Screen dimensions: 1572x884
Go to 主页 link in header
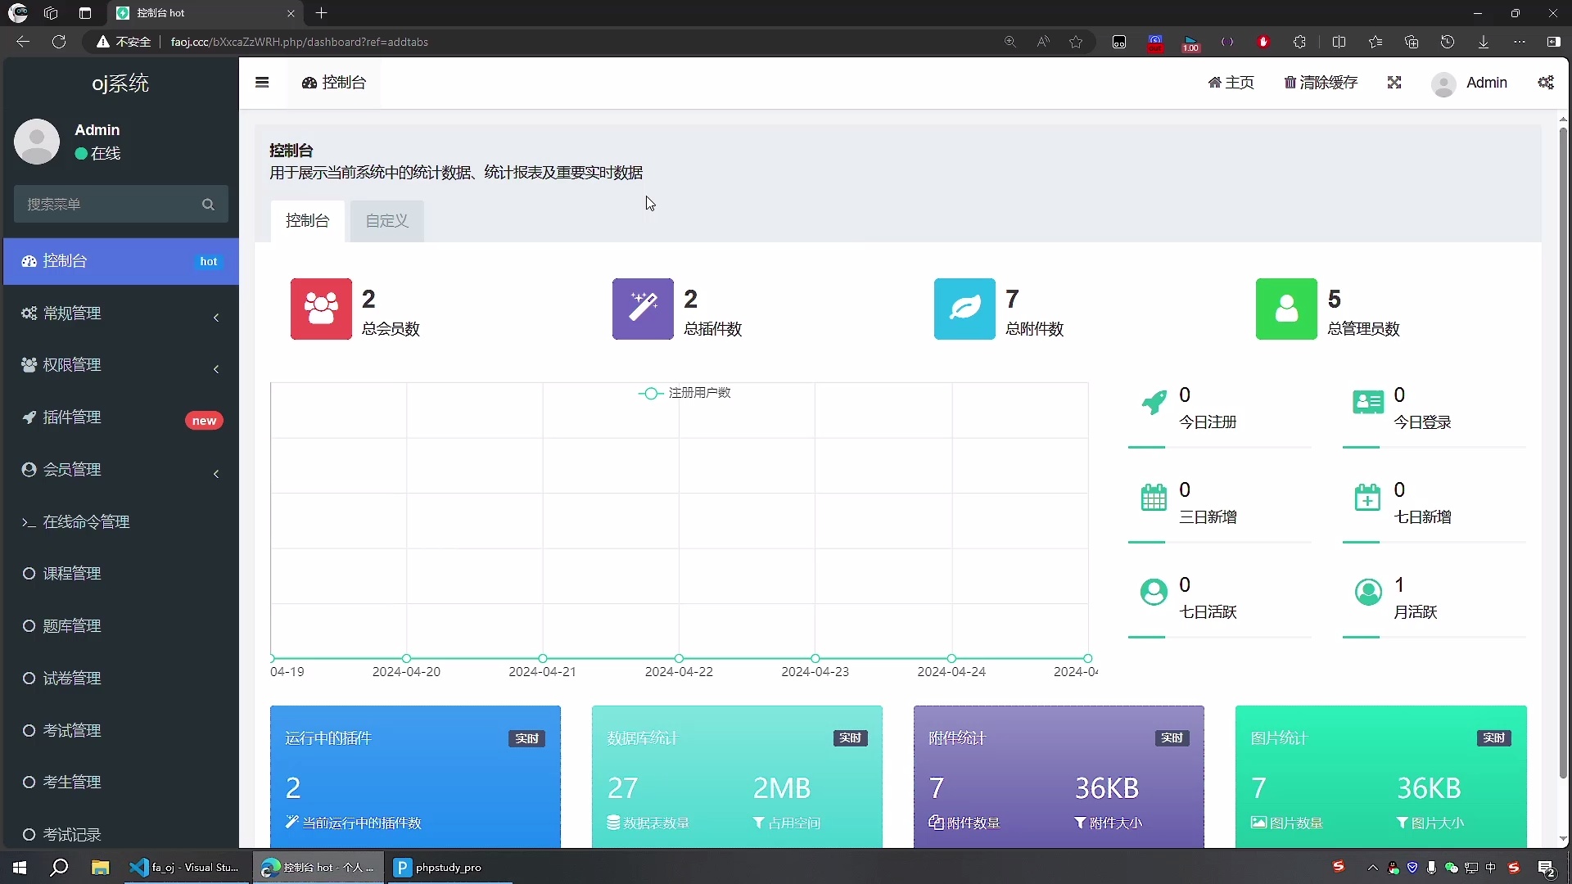[x=1231, y=83]
